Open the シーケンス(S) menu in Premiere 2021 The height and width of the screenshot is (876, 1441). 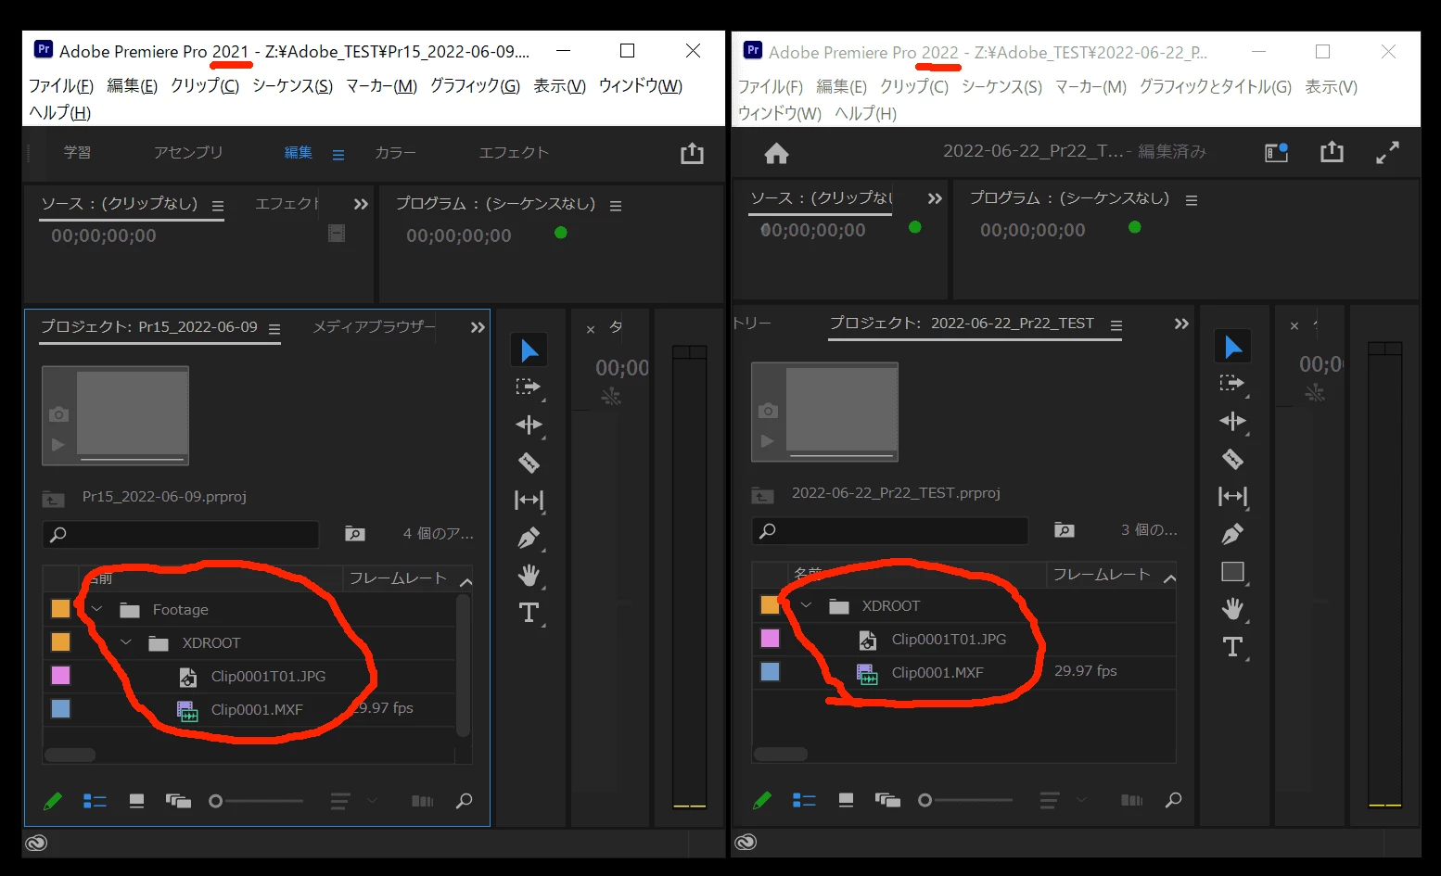pyautogui.click(x=292, y=85)
